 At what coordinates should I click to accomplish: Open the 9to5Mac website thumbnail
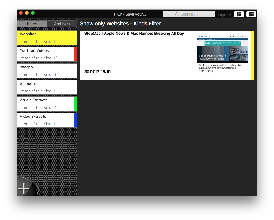[x=222, y=54]
